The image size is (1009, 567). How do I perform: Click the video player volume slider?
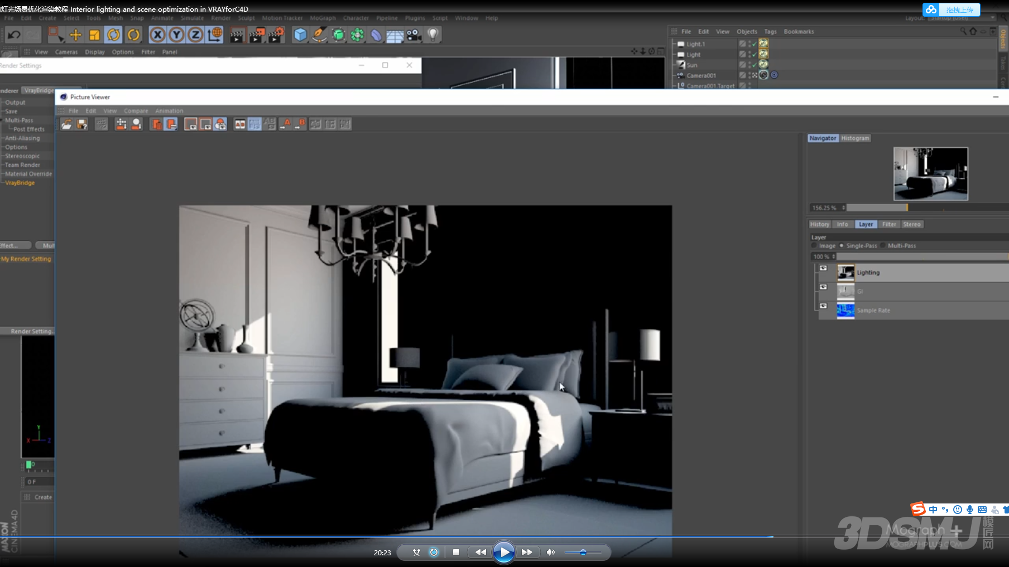[583, 553]
